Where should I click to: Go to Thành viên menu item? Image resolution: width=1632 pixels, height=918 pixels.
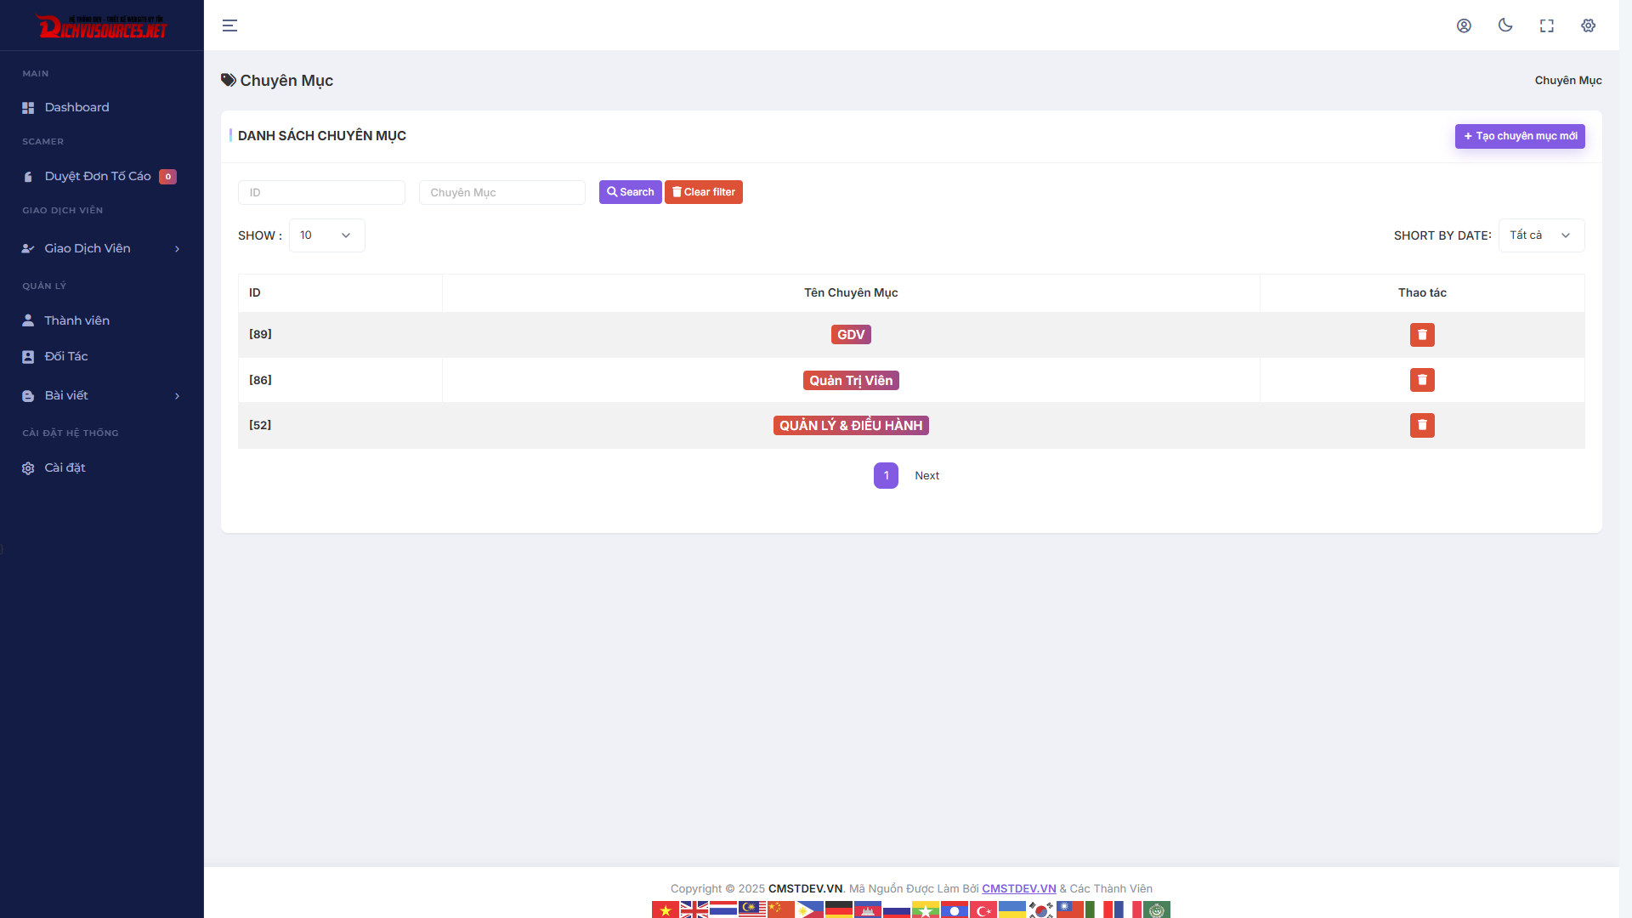click(76, 320)
